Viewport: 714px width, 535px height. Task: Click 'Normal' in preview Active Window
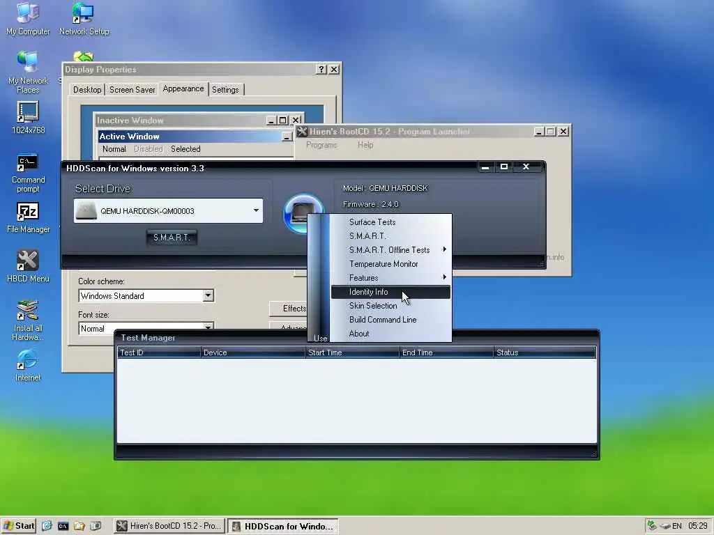click(114, 149)
